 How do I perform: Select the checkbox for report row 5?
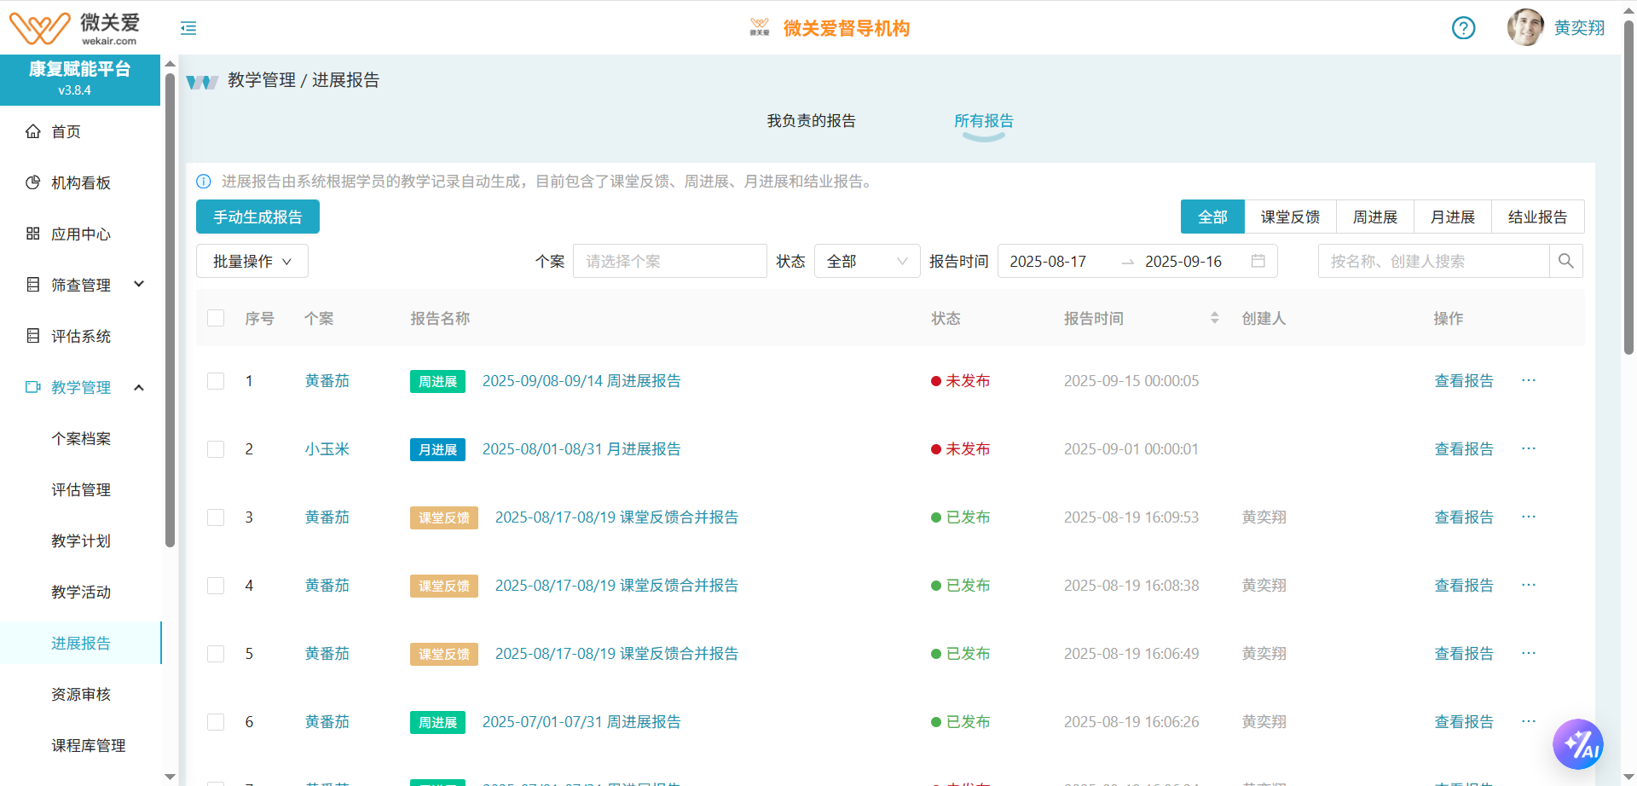click(216, 654)
